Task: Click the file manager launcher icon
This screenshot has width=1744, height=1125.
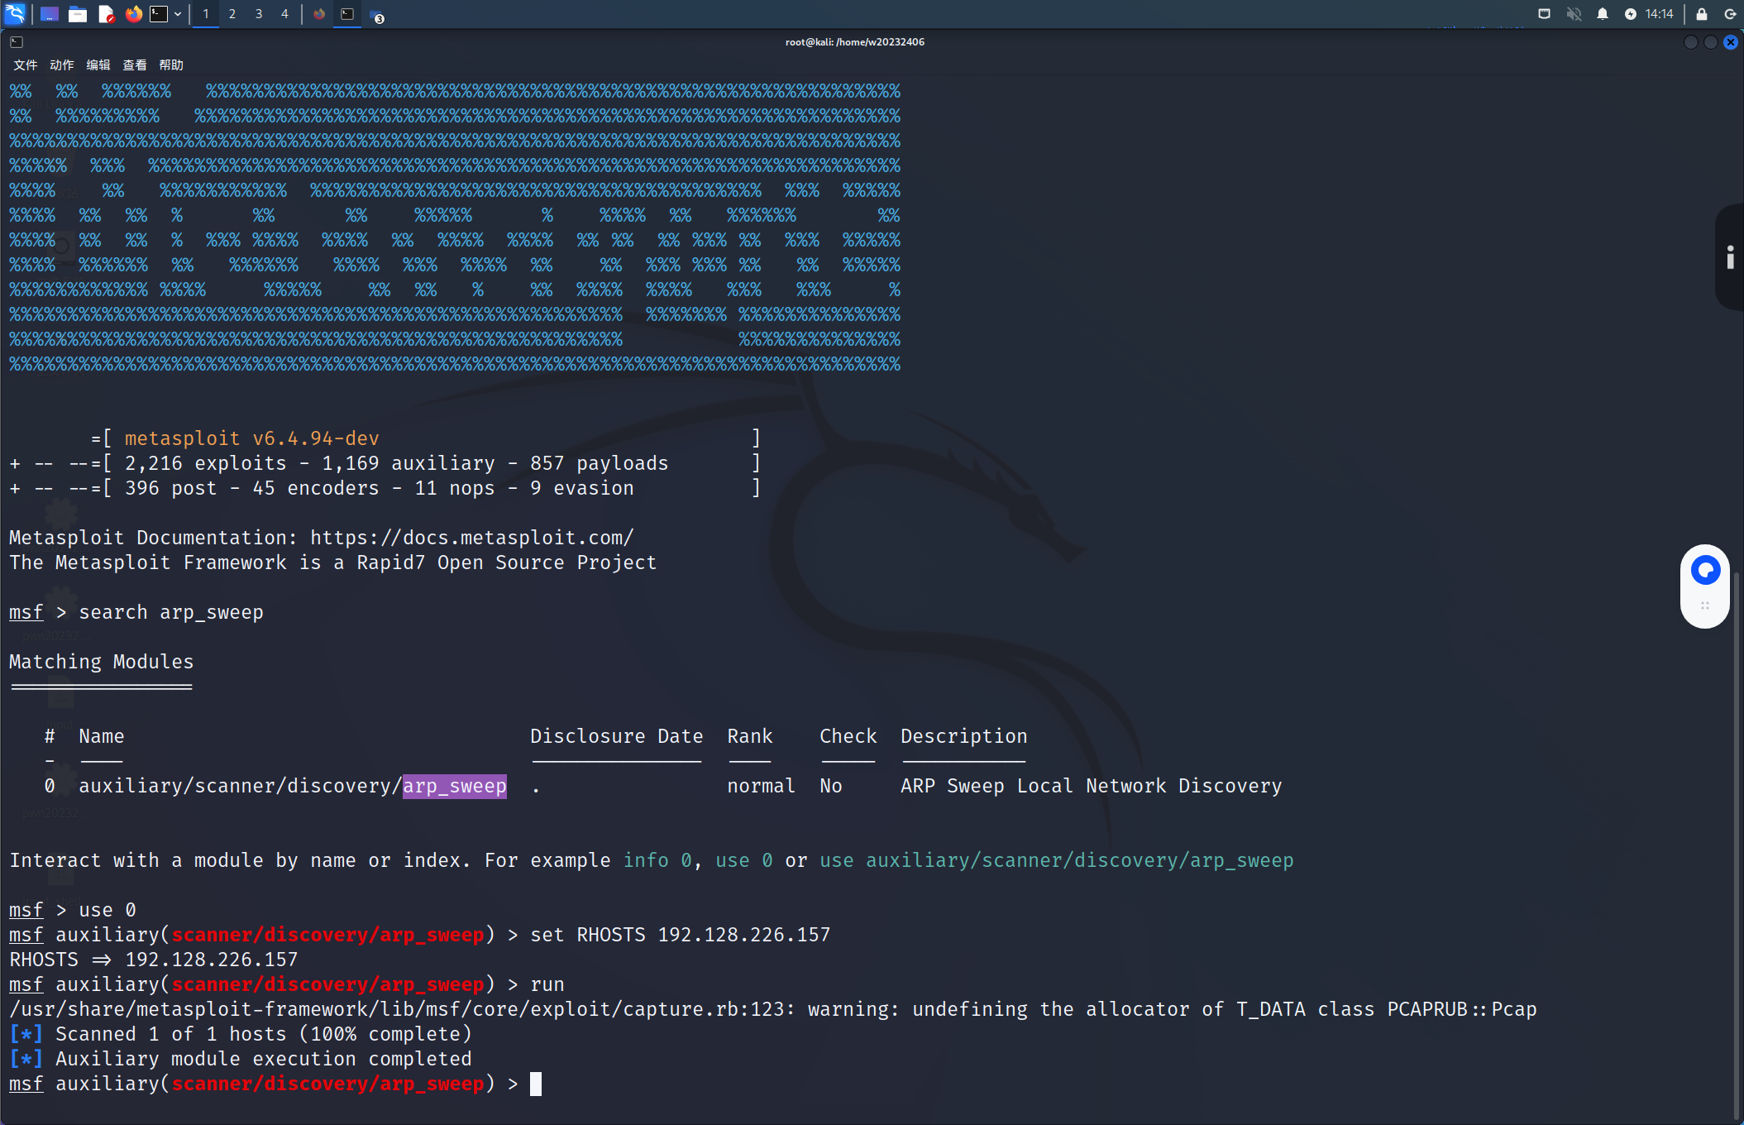Action: [x=78, y=14]
